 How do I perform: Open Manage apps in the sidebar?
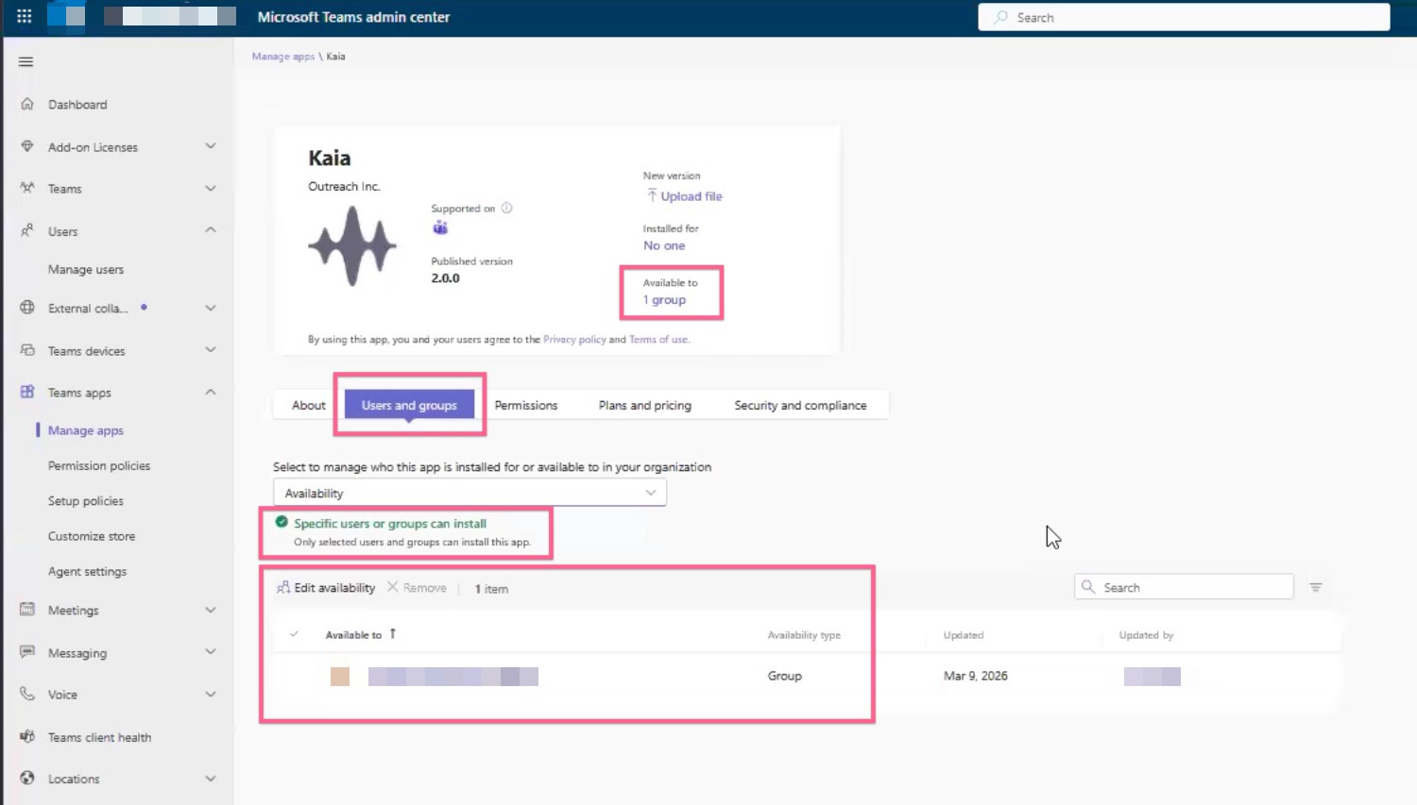(x=86, y=430)
